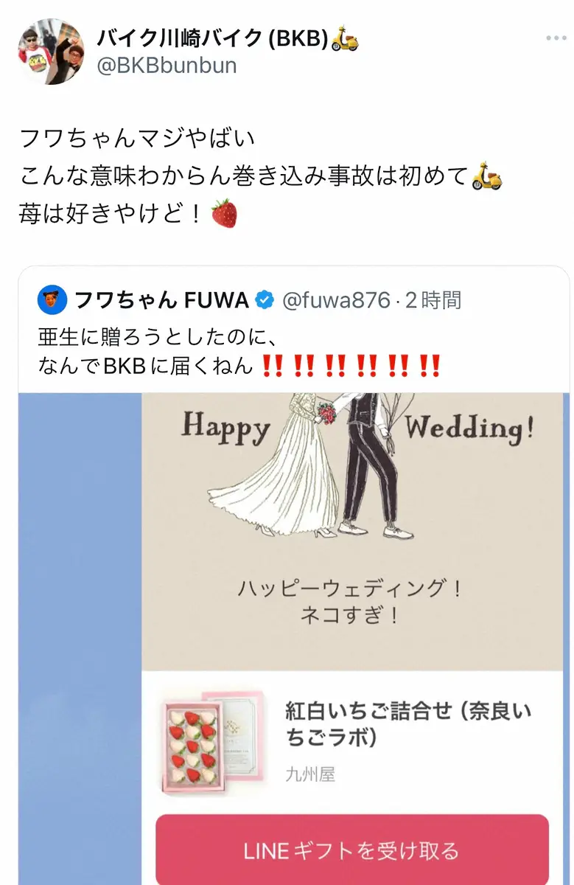This screenshot has width=574, height=885.
Task: Tap the strawberry gift box thumbnail
Action: click(212, 743)
